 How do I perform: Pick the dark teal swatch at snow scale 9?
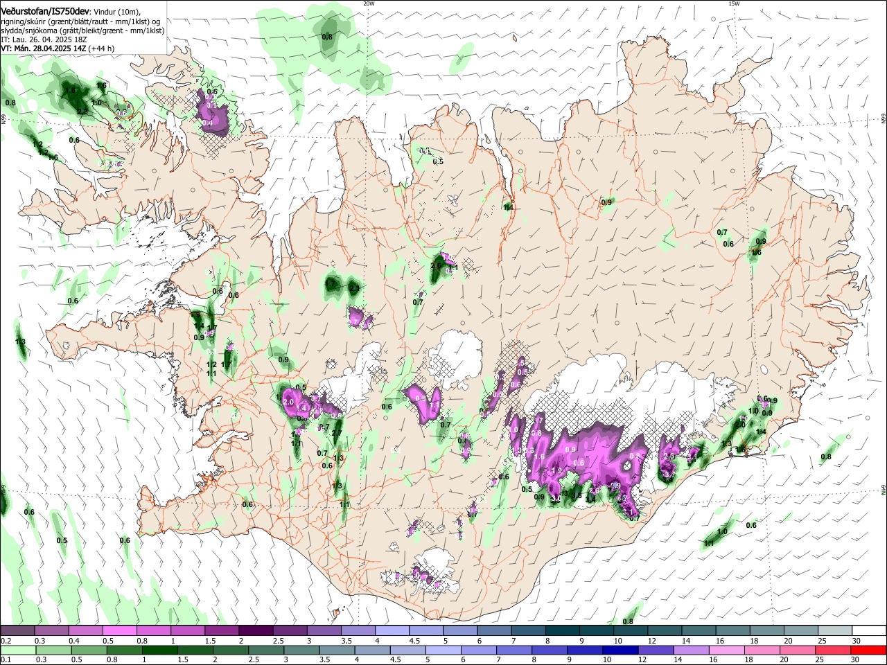pos(596,631)
